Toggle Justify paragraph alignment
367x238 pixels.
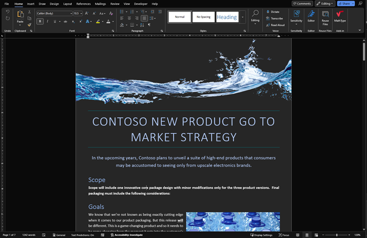tap(144, 18)
